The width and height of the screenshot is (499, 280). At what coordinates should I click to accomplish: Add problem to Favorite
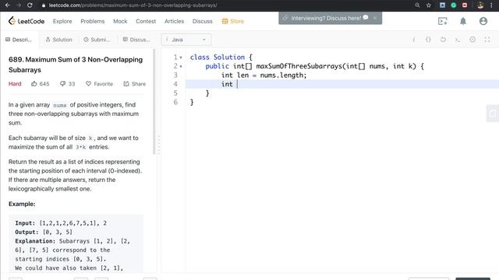tap(99, 84)
